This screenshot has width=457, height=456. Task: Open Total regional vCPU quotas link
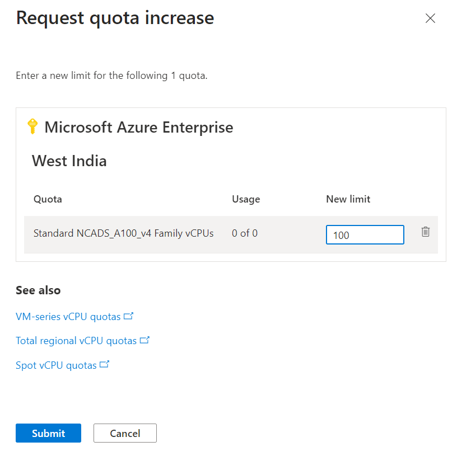click(76, 341)
